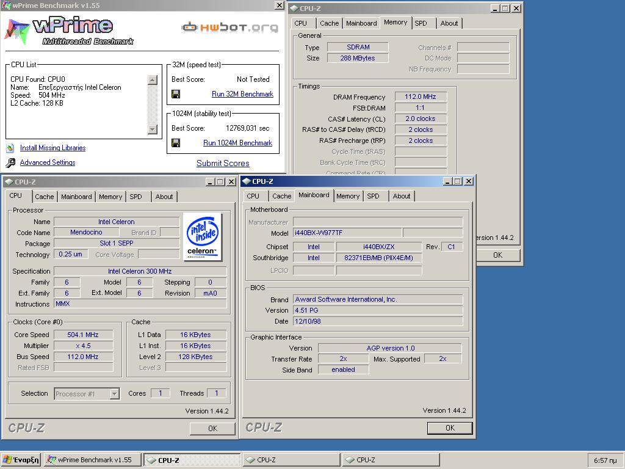Click the motherboard Model field i440BX-W977TF
Viewport: 625px width, 469px height.
(347, 233)
